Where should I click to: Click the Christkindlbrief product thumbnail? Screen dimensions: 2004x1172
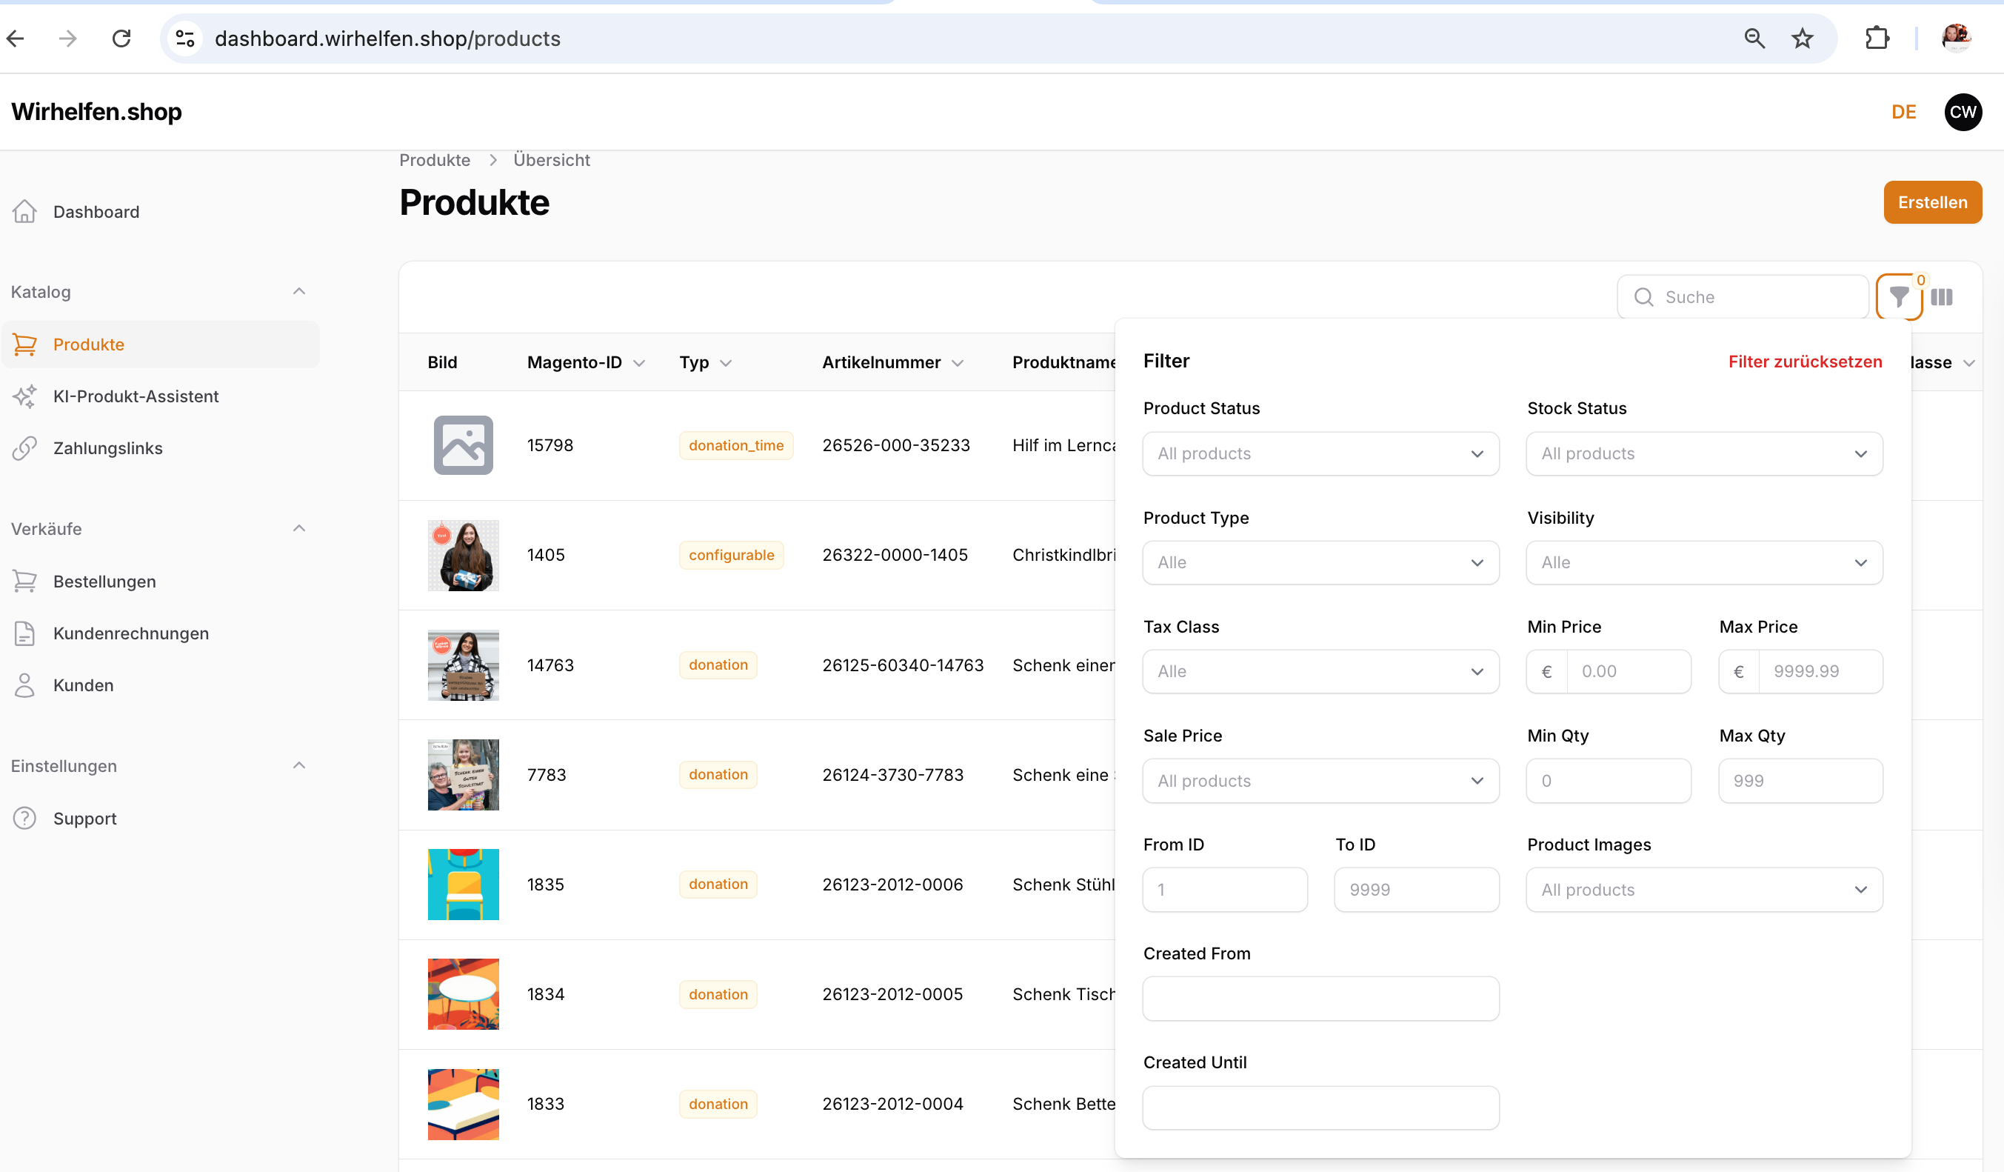463,556
